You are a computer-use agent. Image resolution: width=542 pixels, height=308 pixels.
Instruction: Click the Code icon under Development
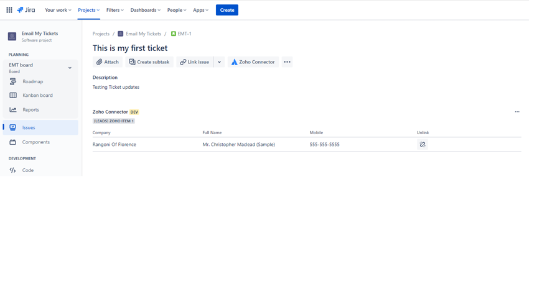(13, 170)
